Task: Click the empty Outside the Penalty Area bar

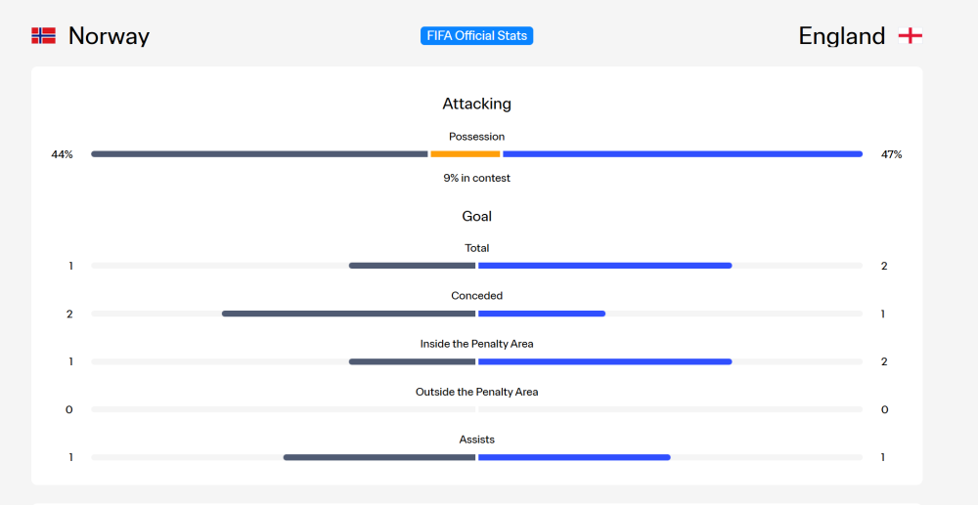Action: [x=476, y=409]
